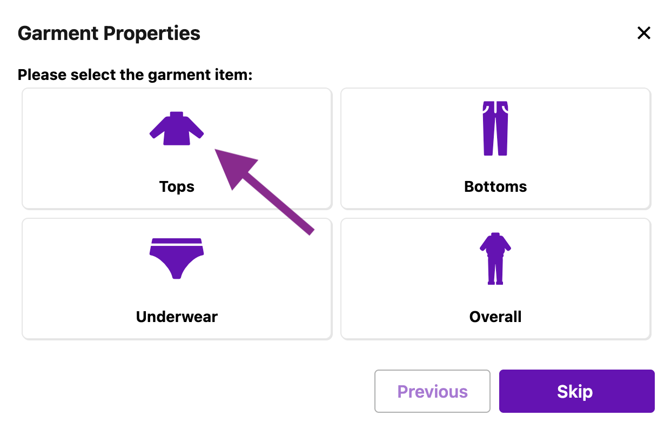671x429 pixels.
Task: Click the "Please select the garment item" prompt
Action: 135,75
